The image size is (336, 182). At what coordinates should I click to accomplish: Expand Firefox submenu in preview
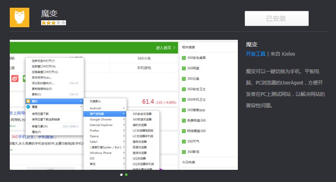[x=105, y=130]
